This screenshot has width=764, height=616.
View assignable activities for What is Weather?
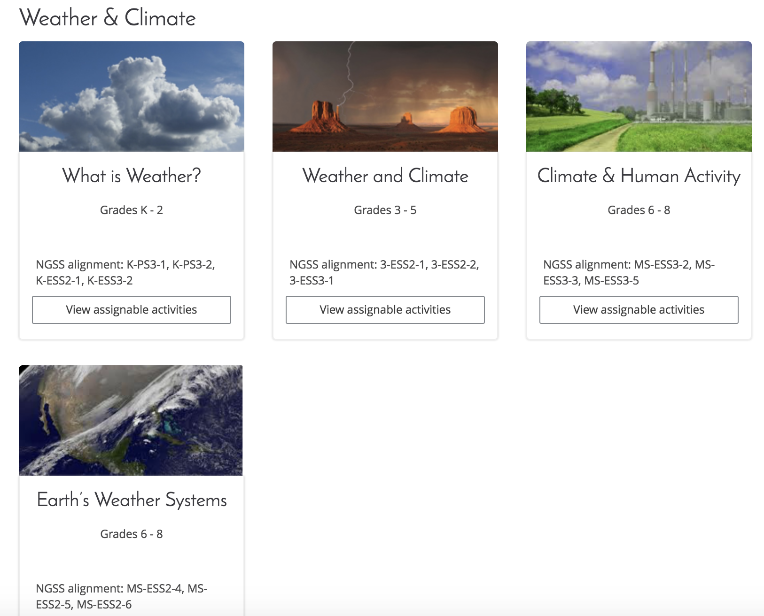[x=132, y=310]
